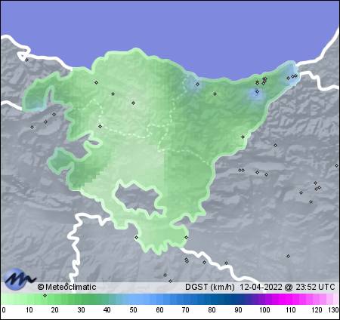The width and height of the screenshot is (340, 320).
Task: Click the 0 label on the scale
Action: click(3, 310)
